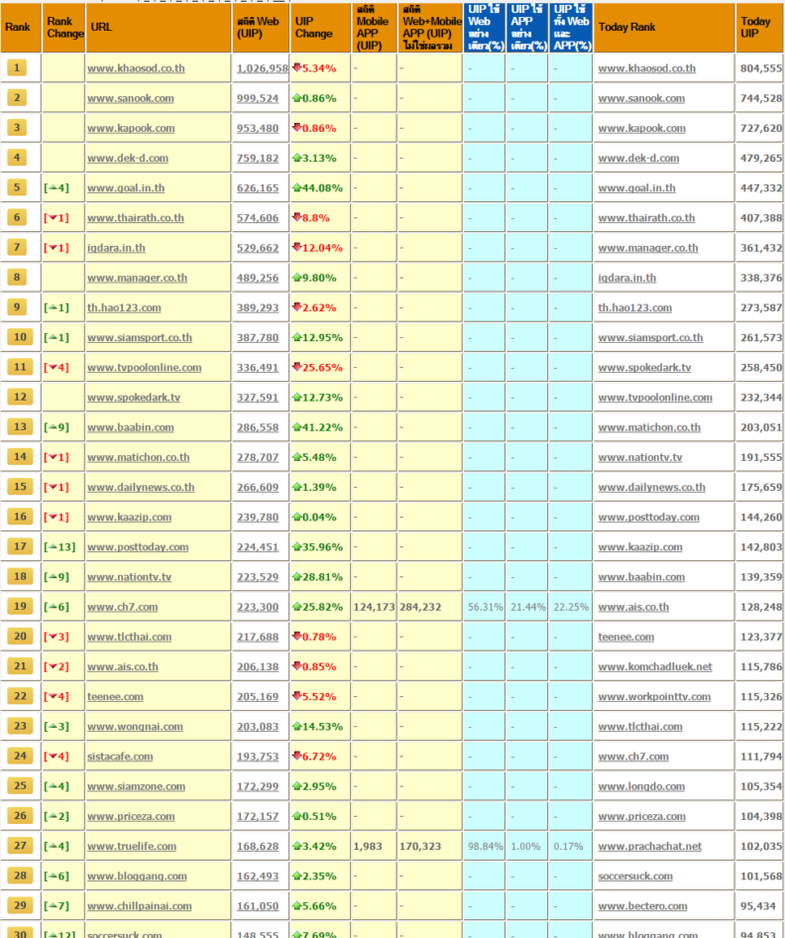Click the rank 1 badge

tap(16, 68)
